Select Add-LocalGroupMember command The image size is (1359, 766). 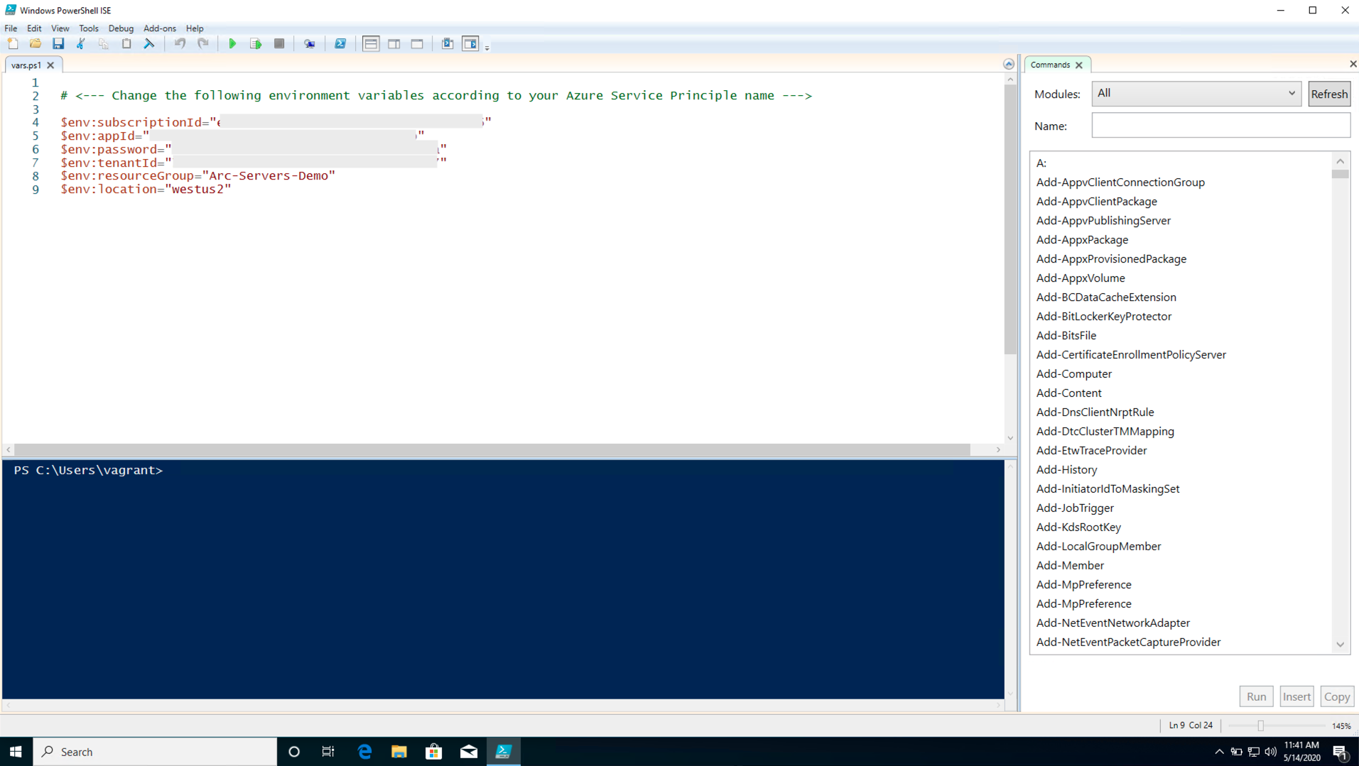1098,547
